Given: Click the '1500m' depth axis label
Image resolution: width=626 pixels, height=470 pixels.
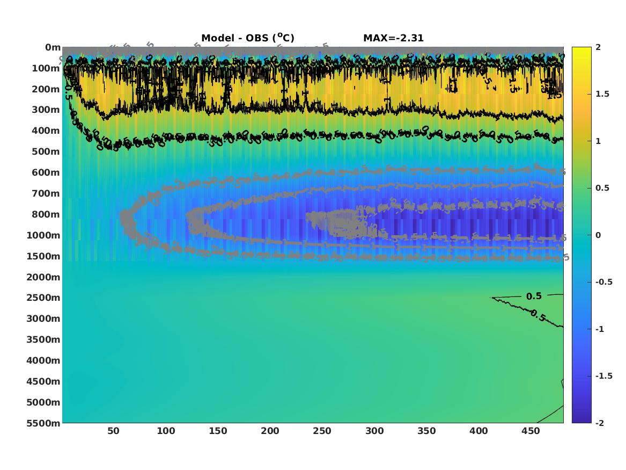Looking at the screenshot, I should point(43,256).
